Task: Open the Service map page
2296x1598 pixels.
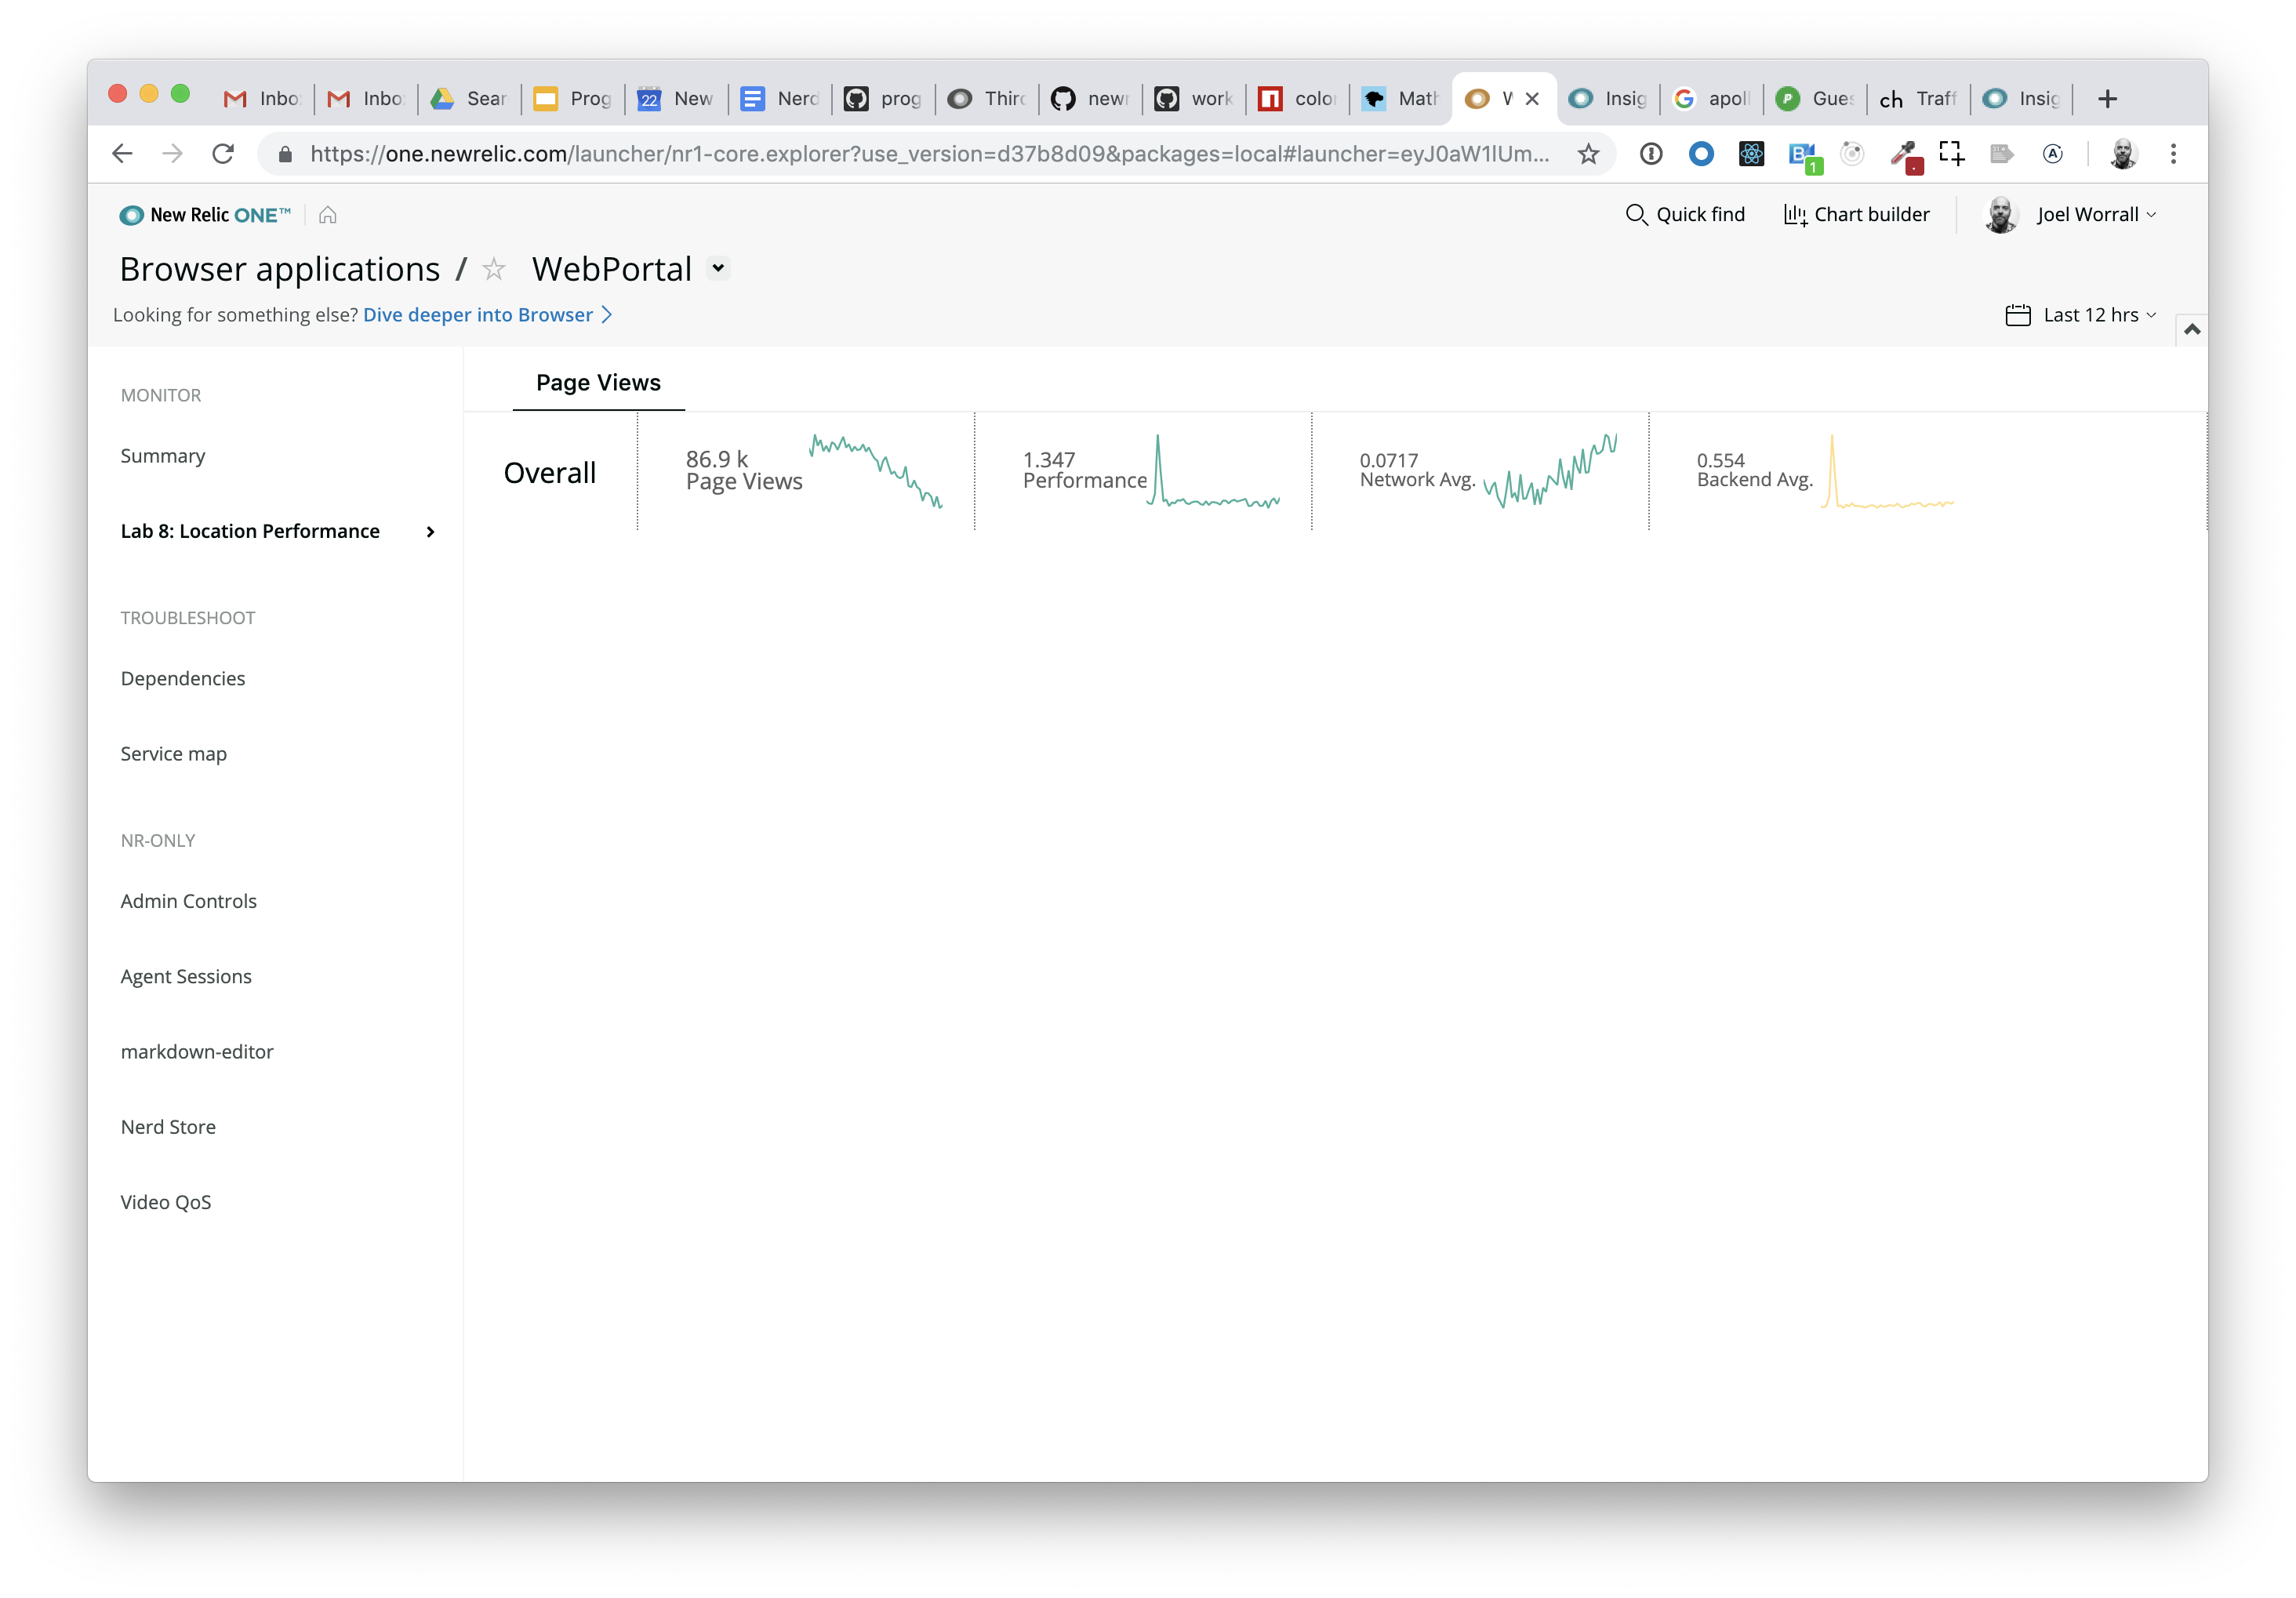Action: pyautogui.click(x=173, y=754)
